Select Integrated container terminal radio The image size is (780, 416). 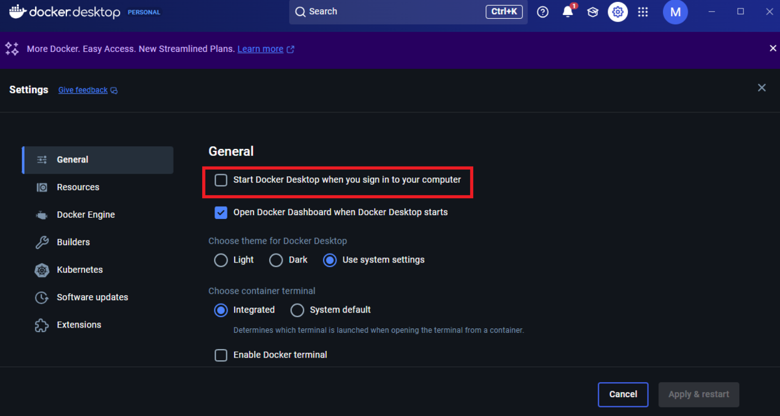pos(221,310)
